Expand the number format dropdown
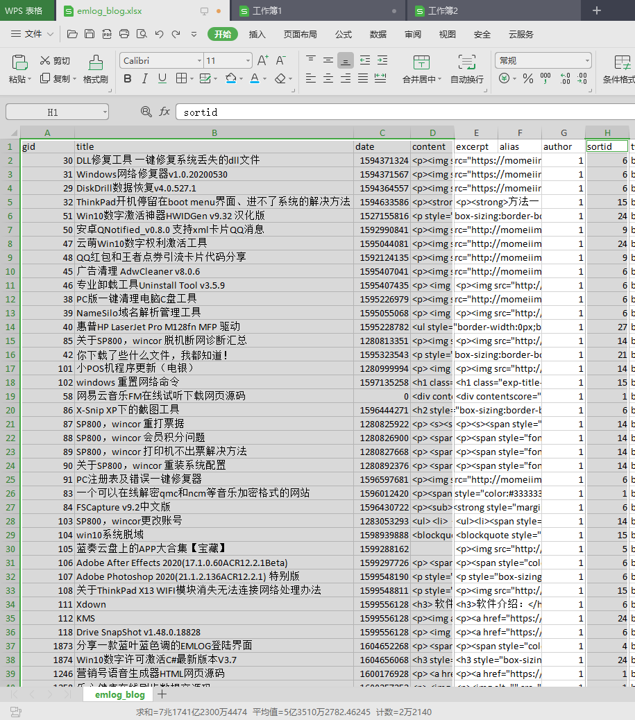 (x=586, y=60)
